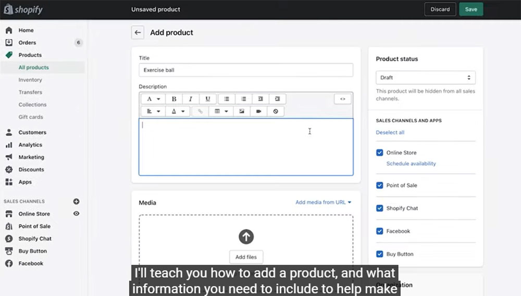View Online Store via eye icon

(x=76, y=214)
